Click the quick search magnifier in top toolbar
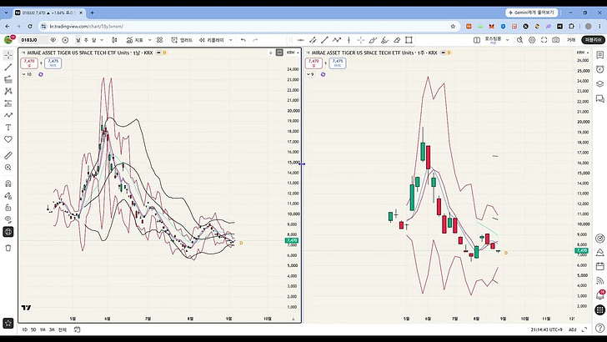This screenshot has height=342, width=607. point(520,40)
